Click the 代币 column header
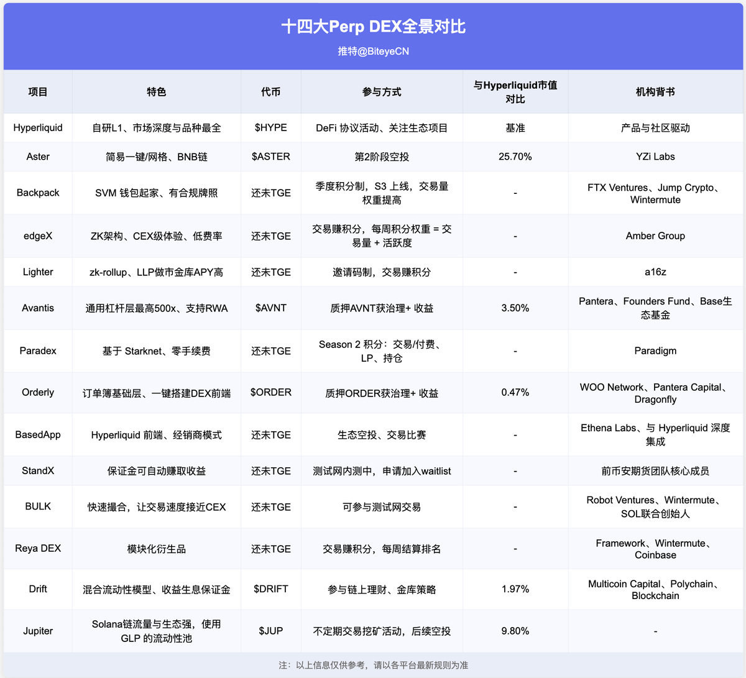This screenshot has height=678, width=746. coord(270,91)
